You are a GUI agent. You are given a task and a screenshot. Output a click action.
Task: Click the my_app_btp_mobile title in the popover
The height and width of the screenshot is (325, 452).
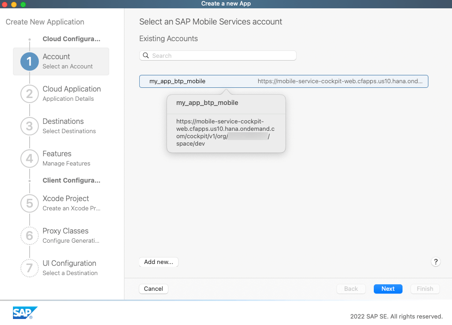[207, 103]
